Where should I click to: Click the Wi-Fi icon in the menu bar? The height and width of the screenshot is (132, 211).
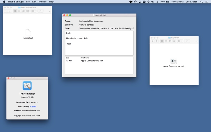pos(148,2)
